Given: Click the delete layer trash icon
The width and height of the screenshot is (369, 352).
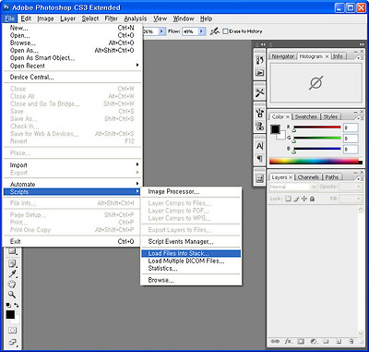Looking at the screenshot, I should pos(351,341).
